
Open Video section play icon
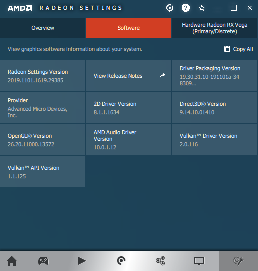tap(82, 261)
